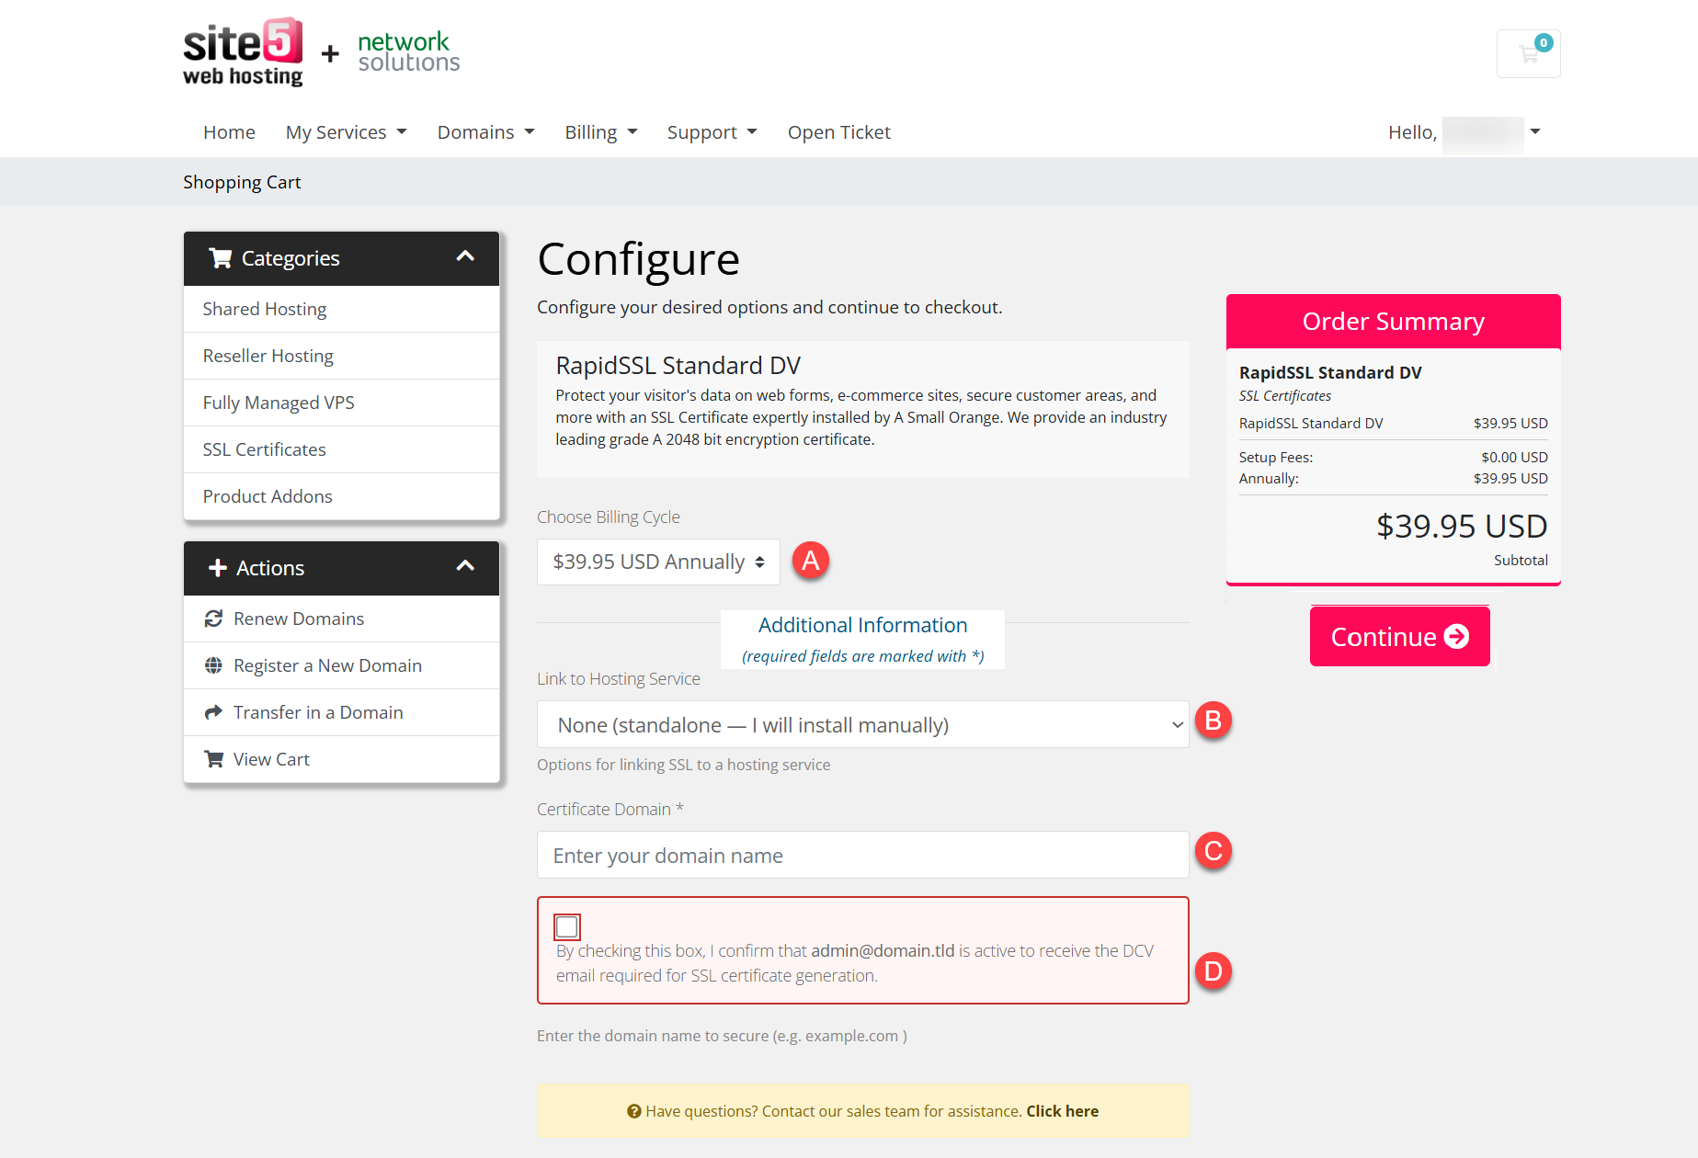Click the 'RapidSSL Standard DV' product heading

pos(678,366)
